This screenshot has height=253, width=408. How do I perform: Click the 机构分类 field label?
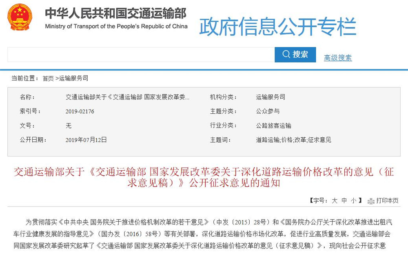223,97
